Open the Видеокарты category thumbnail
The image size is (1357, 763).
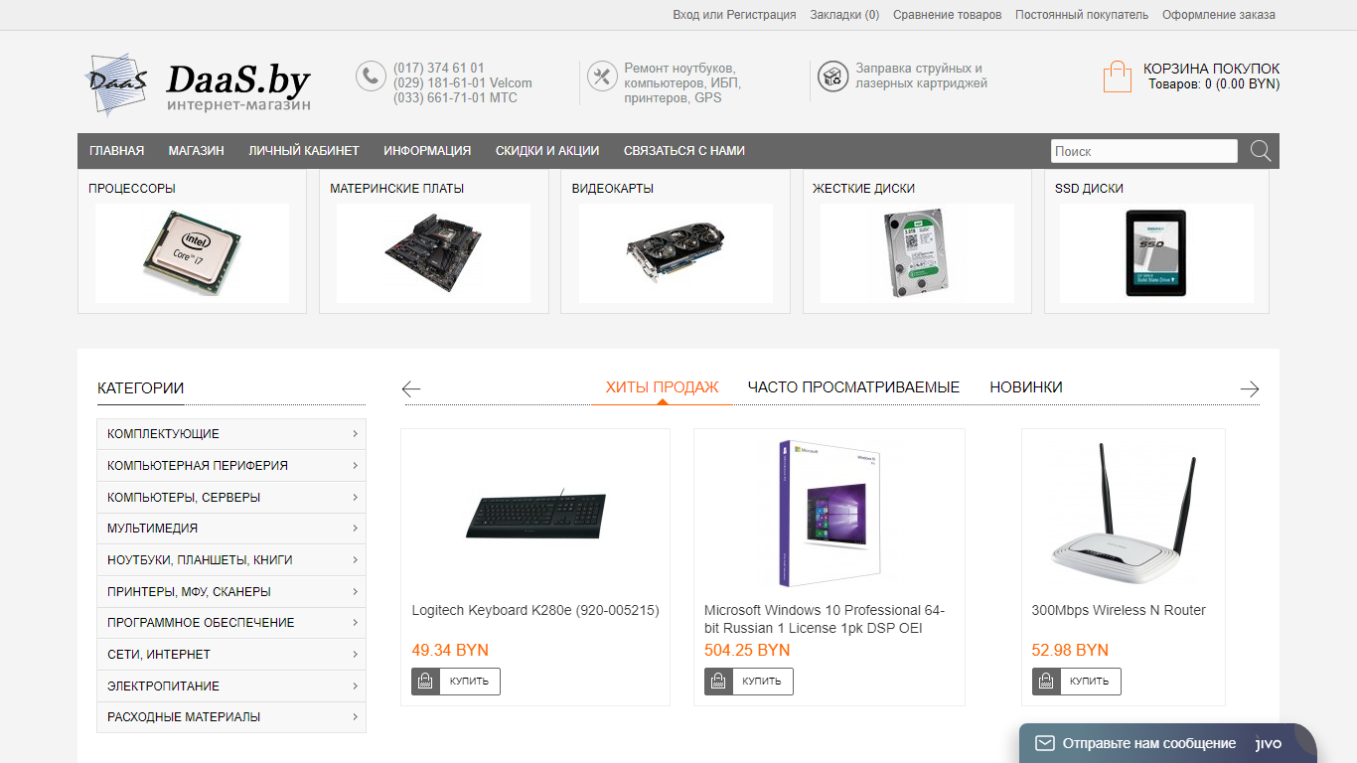click(x=676, y=241)
